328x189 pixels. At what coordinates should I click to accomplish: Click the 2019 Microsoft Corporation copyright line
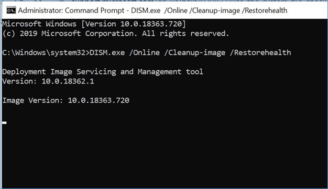pyautogui.click(x=116, y=34)
